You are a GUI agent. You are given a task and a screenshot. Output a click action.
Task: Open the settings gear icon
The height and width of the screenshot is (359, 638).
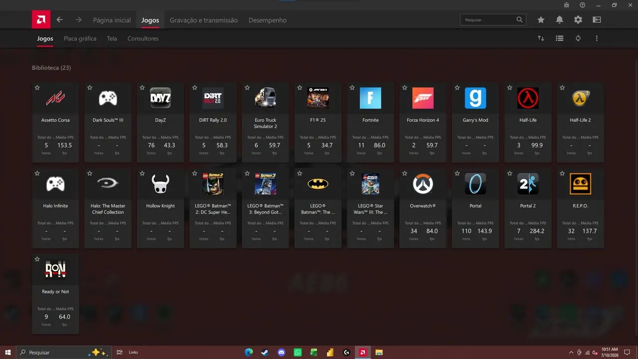click(x=578, y=20)
